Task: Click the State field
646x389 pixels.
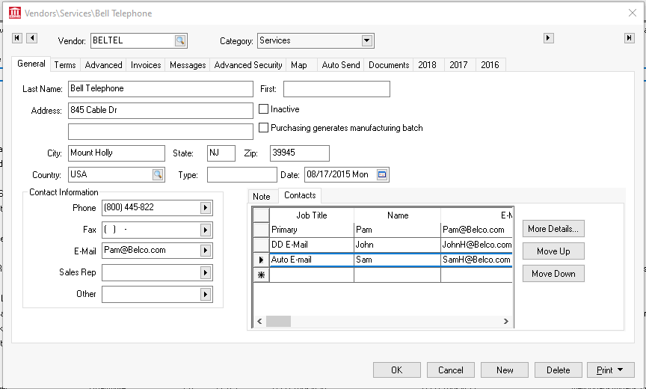Action: 221,153
